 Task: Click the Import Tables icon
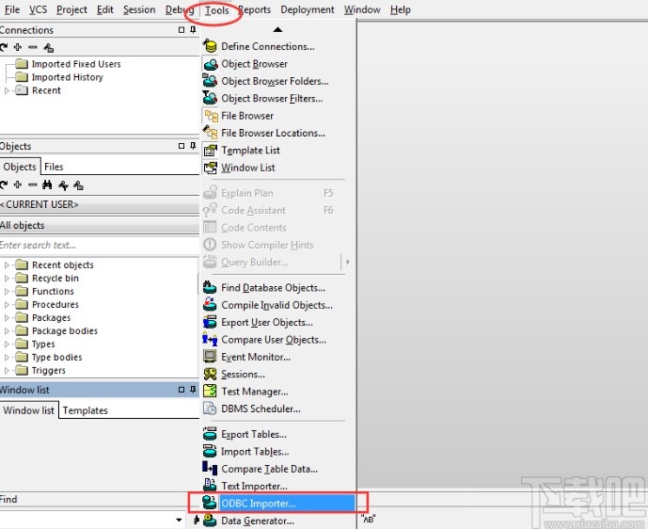pyautogui.click(x=210, y=451)
